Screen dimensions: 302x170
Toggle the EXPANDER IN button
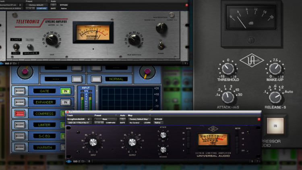pyautogui.click(x=66, y=102)
